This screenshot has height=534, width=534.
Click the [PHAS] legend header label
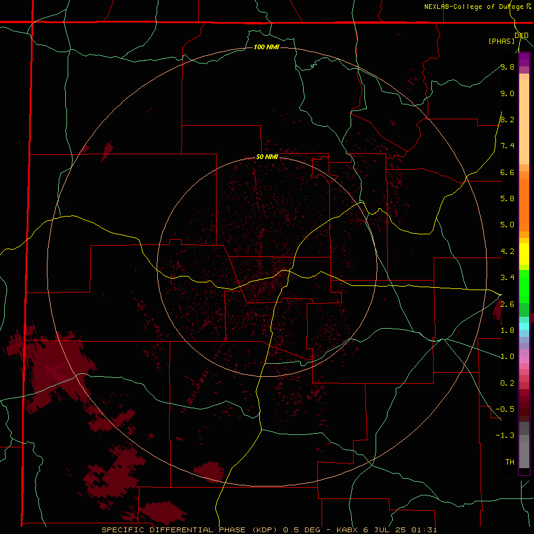click(x=501, y=41)
